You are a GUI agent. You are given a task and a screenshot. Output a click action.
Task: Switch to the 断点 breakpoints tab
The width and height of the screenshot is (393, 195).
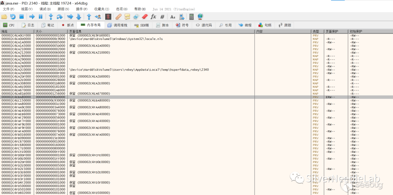[67, 25]
